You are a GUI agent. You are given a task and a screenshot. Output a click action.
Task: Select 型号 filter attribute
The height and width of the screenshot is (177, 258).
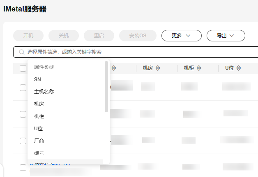click(x=66, y=153)
